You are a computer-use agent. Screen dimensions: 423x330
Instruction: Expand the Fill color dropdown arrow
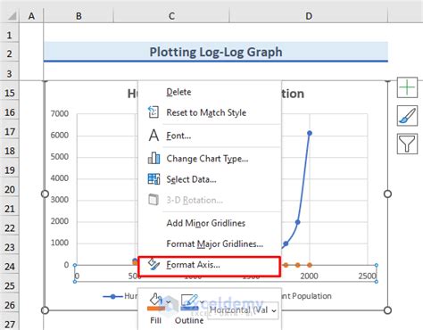click(x=169, y=302)
